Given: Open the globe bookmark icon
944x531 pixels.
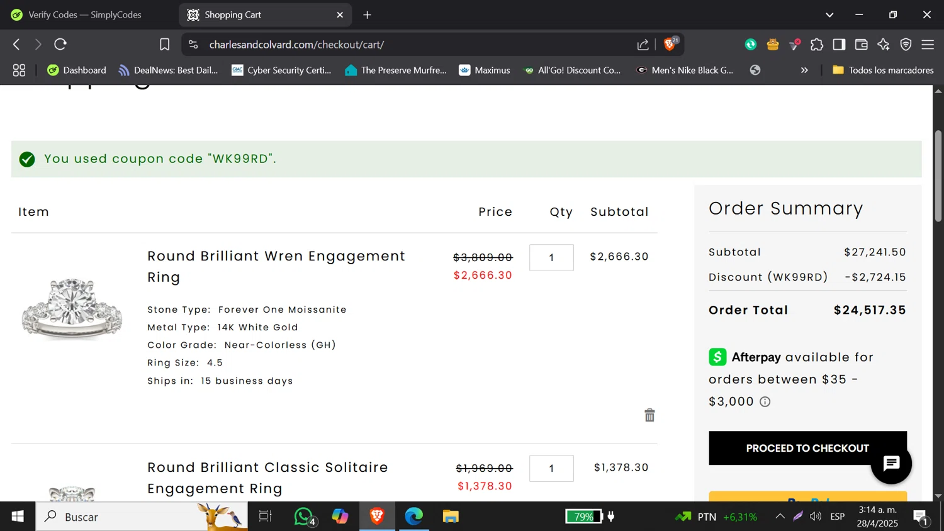Looking at the screenshot, I should (x=755, y=70).
